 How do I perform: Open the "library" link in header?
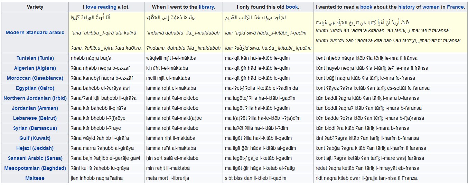[x=206, y=7]
